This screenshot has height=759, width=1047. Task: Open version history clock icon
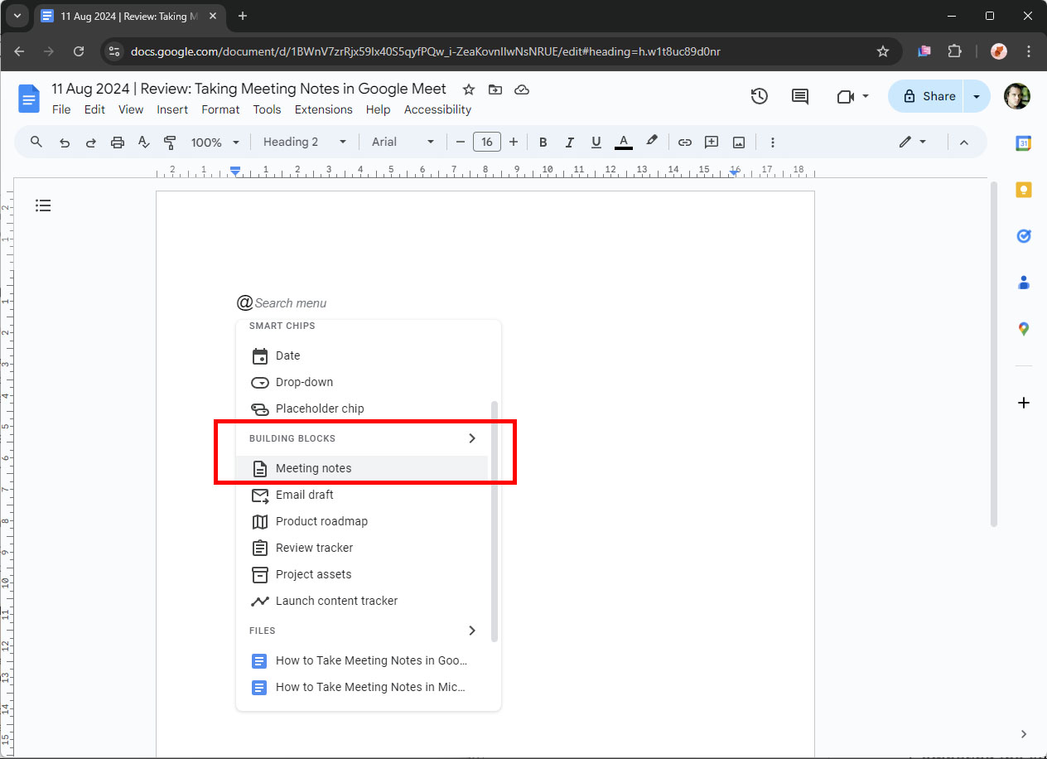[760, 96]
